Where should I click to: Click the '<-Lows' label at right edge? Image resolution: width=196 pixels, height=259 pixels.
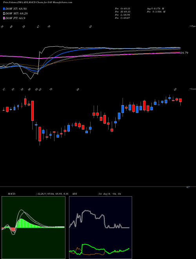tap(193, 89)
